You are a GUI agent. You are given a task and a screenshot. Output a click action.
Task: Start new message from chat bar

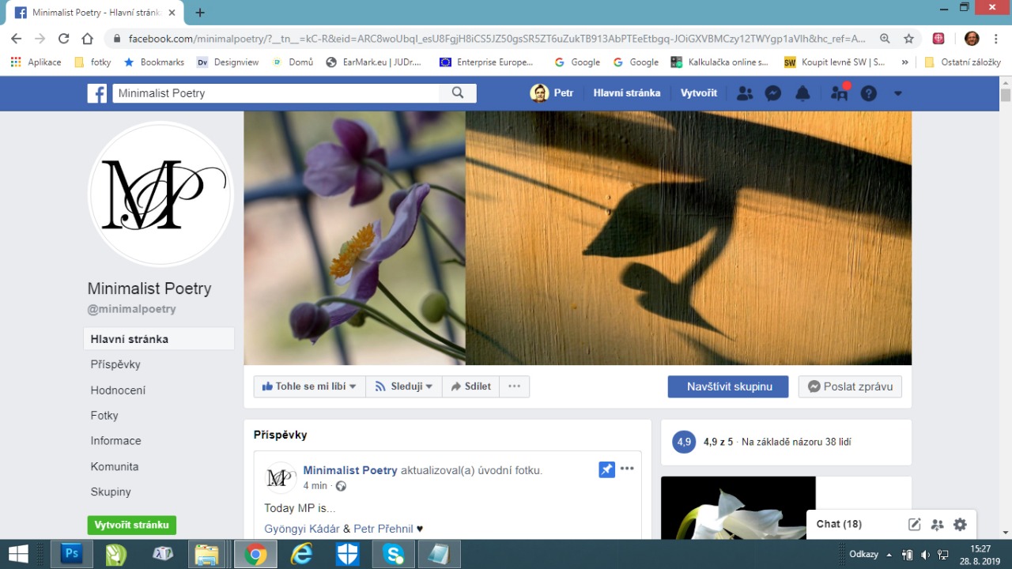point(915,524)
